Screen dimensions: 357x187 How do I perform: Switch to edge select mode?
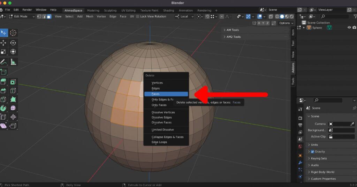[x=44, y=17]
